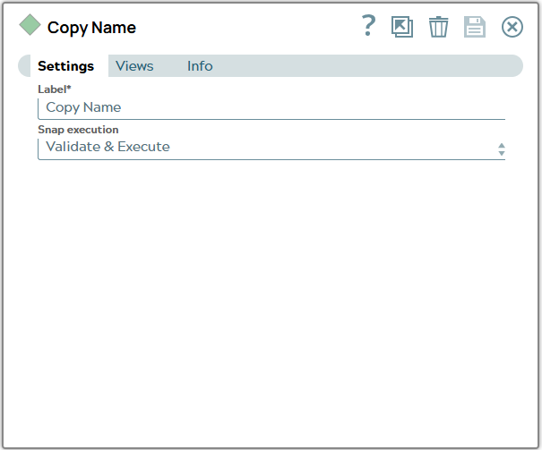This screenshot has height=450, width=542.
Task: Open the Info tab
Action: [200, 66]
